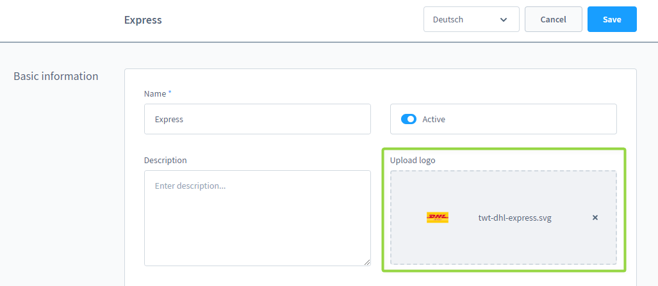Select the Basic information section heading

(x=56, y=76)
